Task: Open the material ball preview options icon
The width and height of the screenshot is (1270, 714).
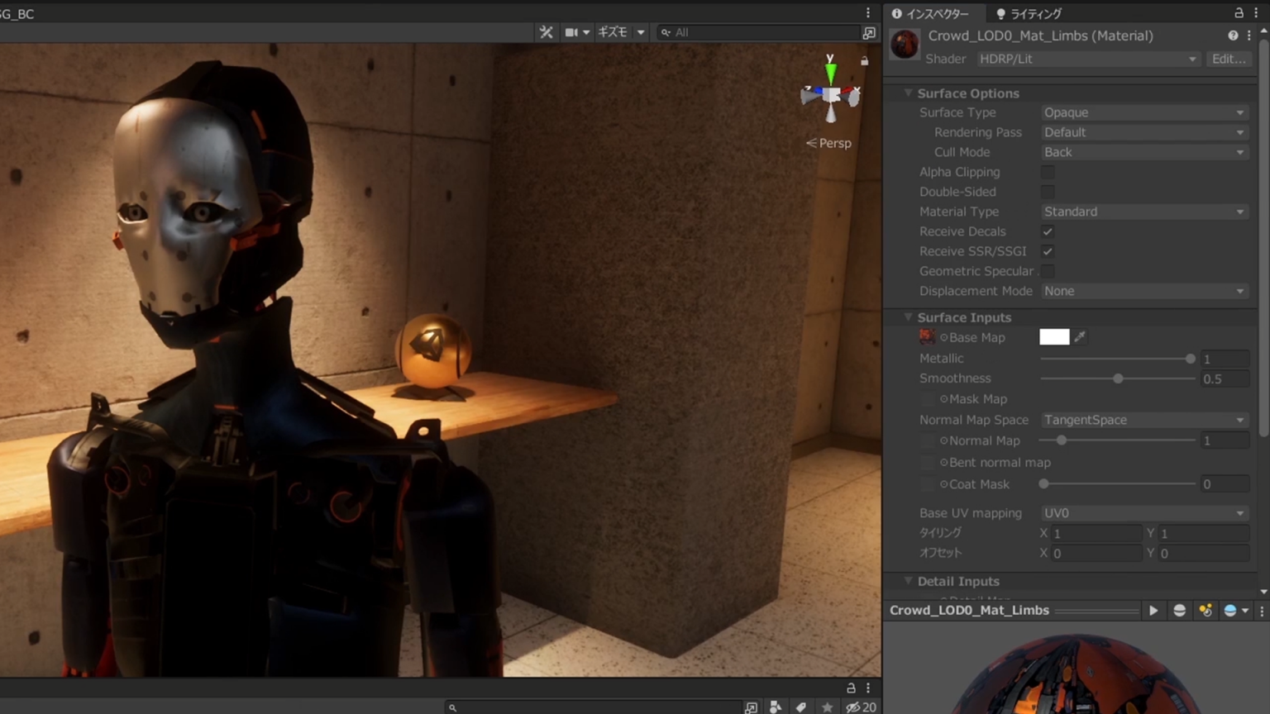Action: click(1234, 611)
